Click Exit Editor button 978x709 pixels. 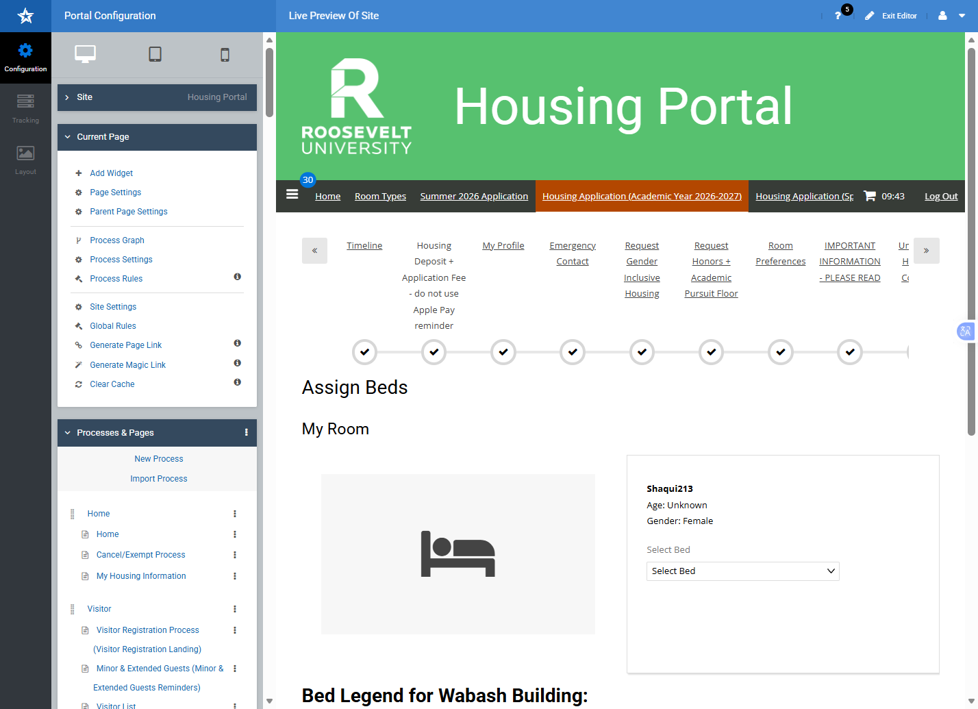891,16
